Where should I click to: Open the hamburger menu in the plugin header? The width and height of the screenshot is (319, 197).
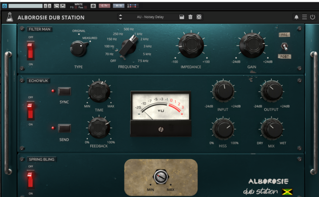[305, 17]
